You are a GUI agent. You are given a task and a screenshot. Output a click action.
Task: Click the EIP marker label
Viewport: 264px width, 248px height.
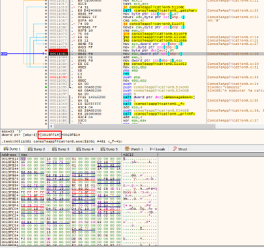[4, 54]
